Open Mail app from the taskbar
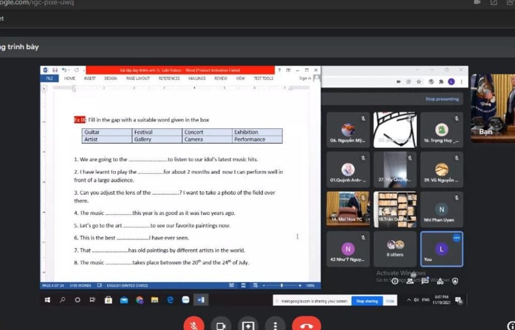Viewport: 515px width, 330px height. 124,300
